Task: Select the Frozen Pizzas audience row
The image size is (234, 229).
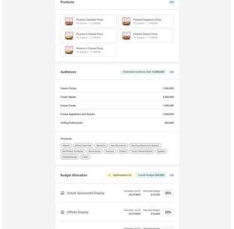Action: (117, 88)
